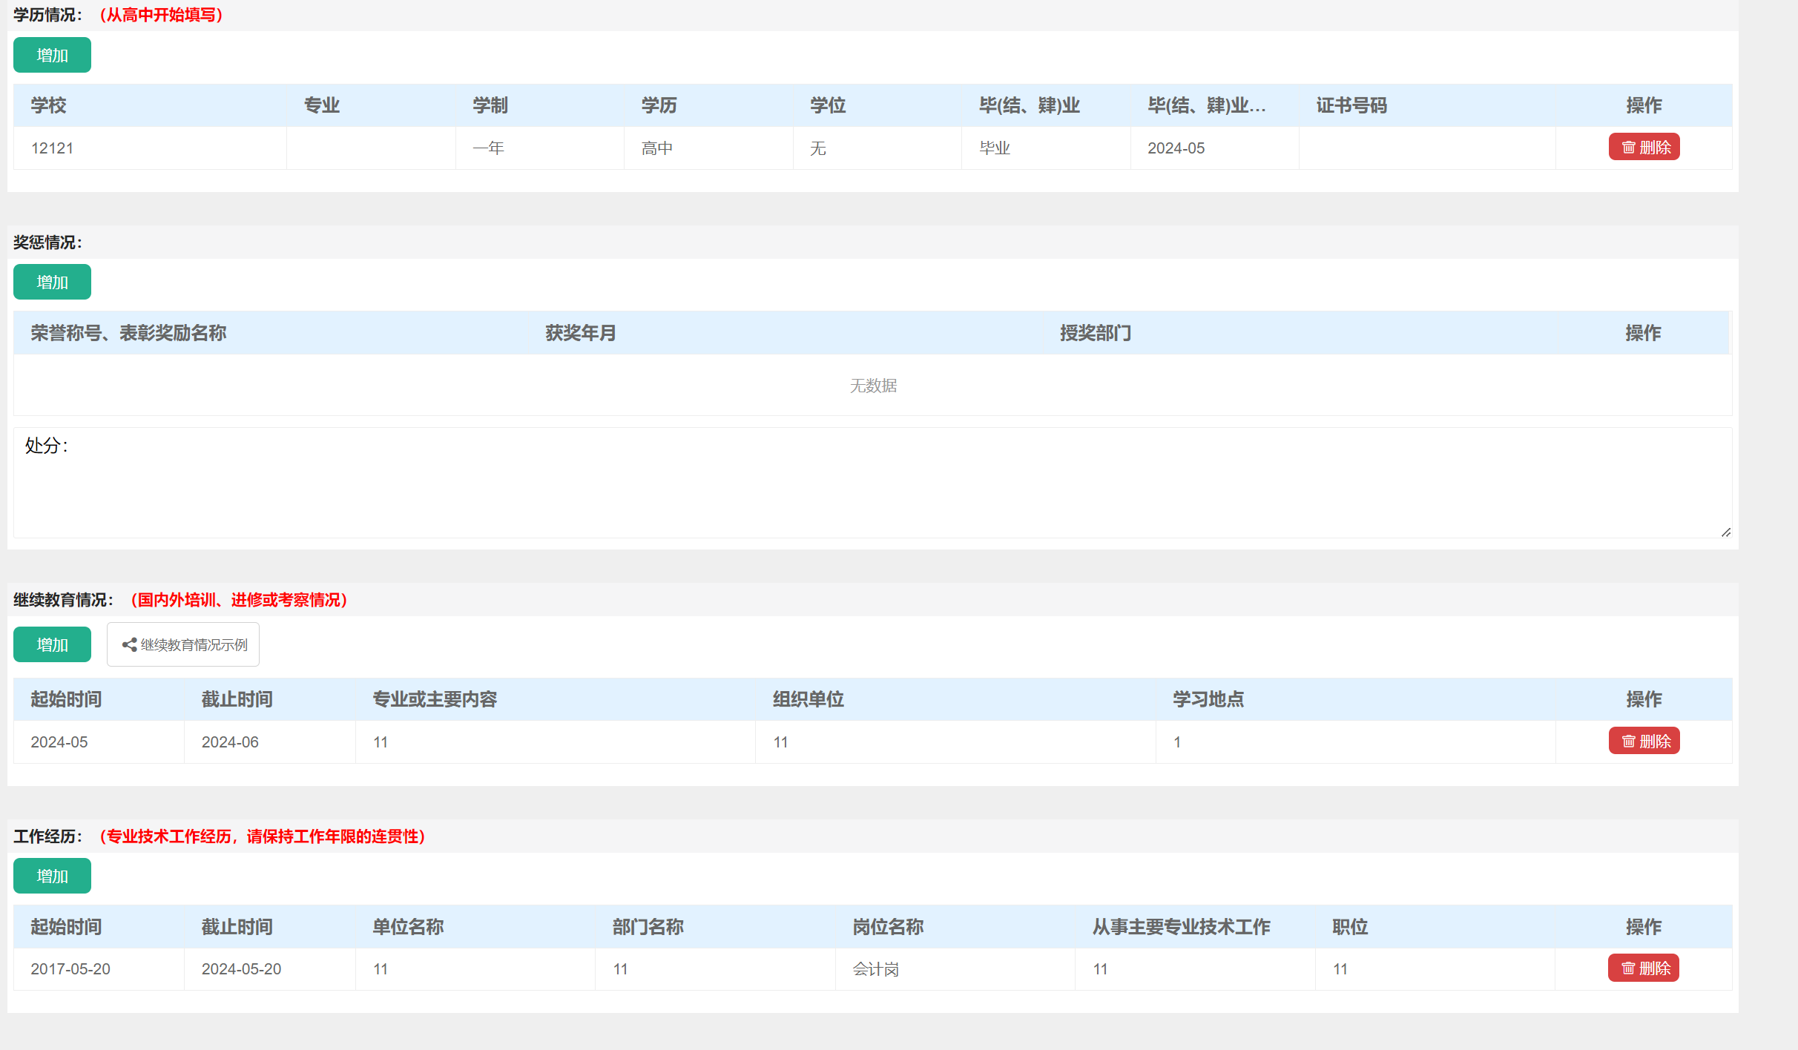Click 增加 under 奖惩情况 section
1798x1050 pixels.
pyautogui.click(x=51, y=281)
